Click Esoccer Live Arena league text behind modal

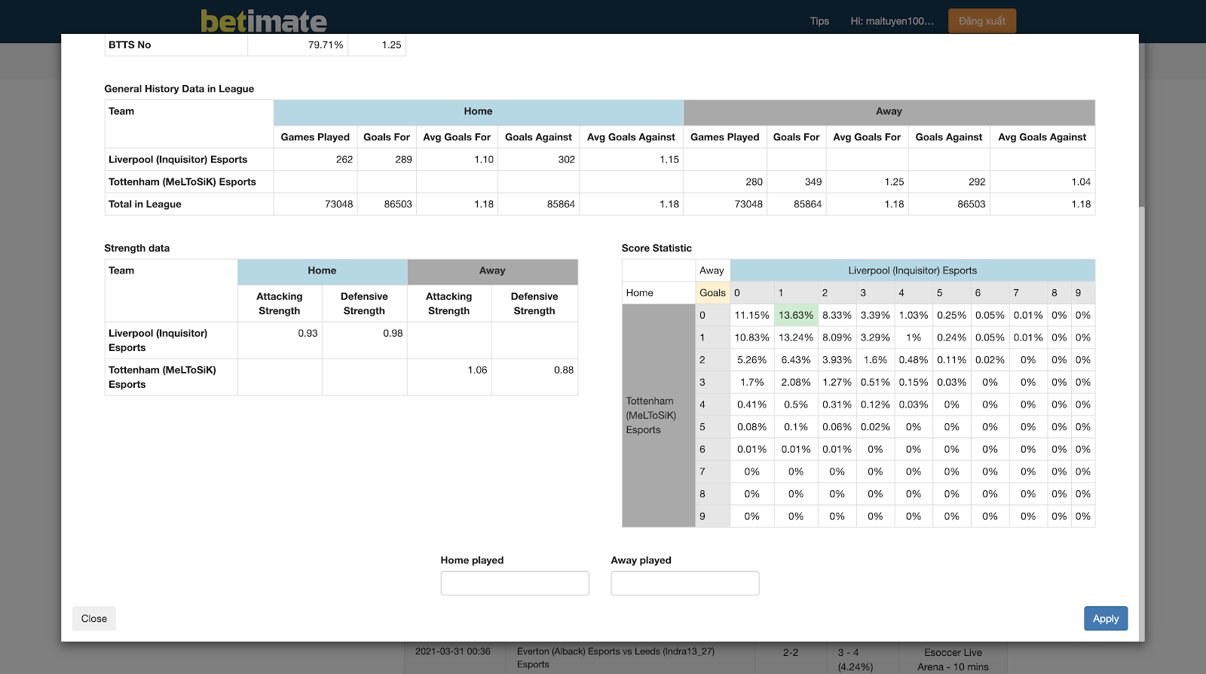[x=953, y=660]
